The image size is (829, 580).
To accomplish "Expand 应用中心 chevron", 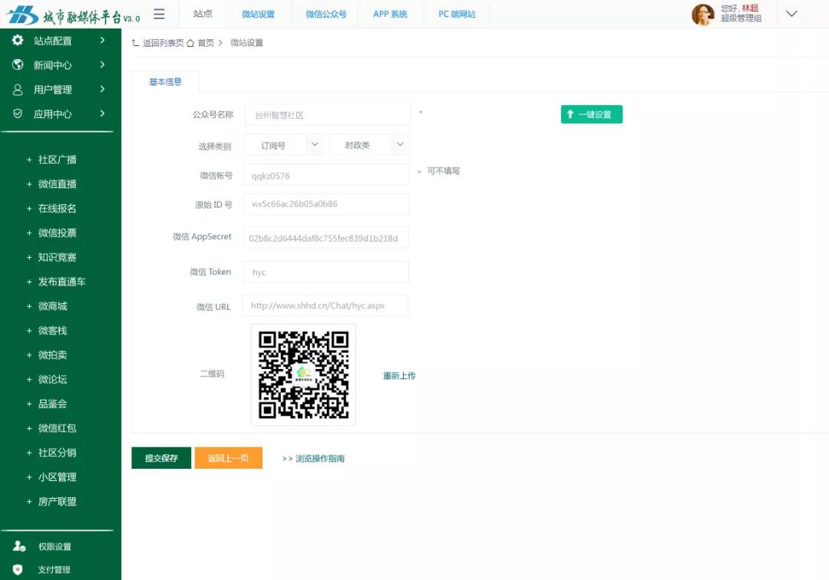I will click(x=103, y=113).
